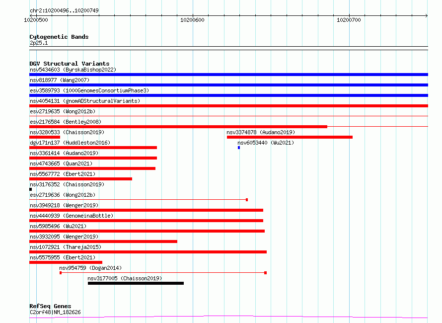The width and height of the screenshot is (442, 323).
Task: Open the C2orf48|NM_182626 gene label
Action: coord(55,312)
